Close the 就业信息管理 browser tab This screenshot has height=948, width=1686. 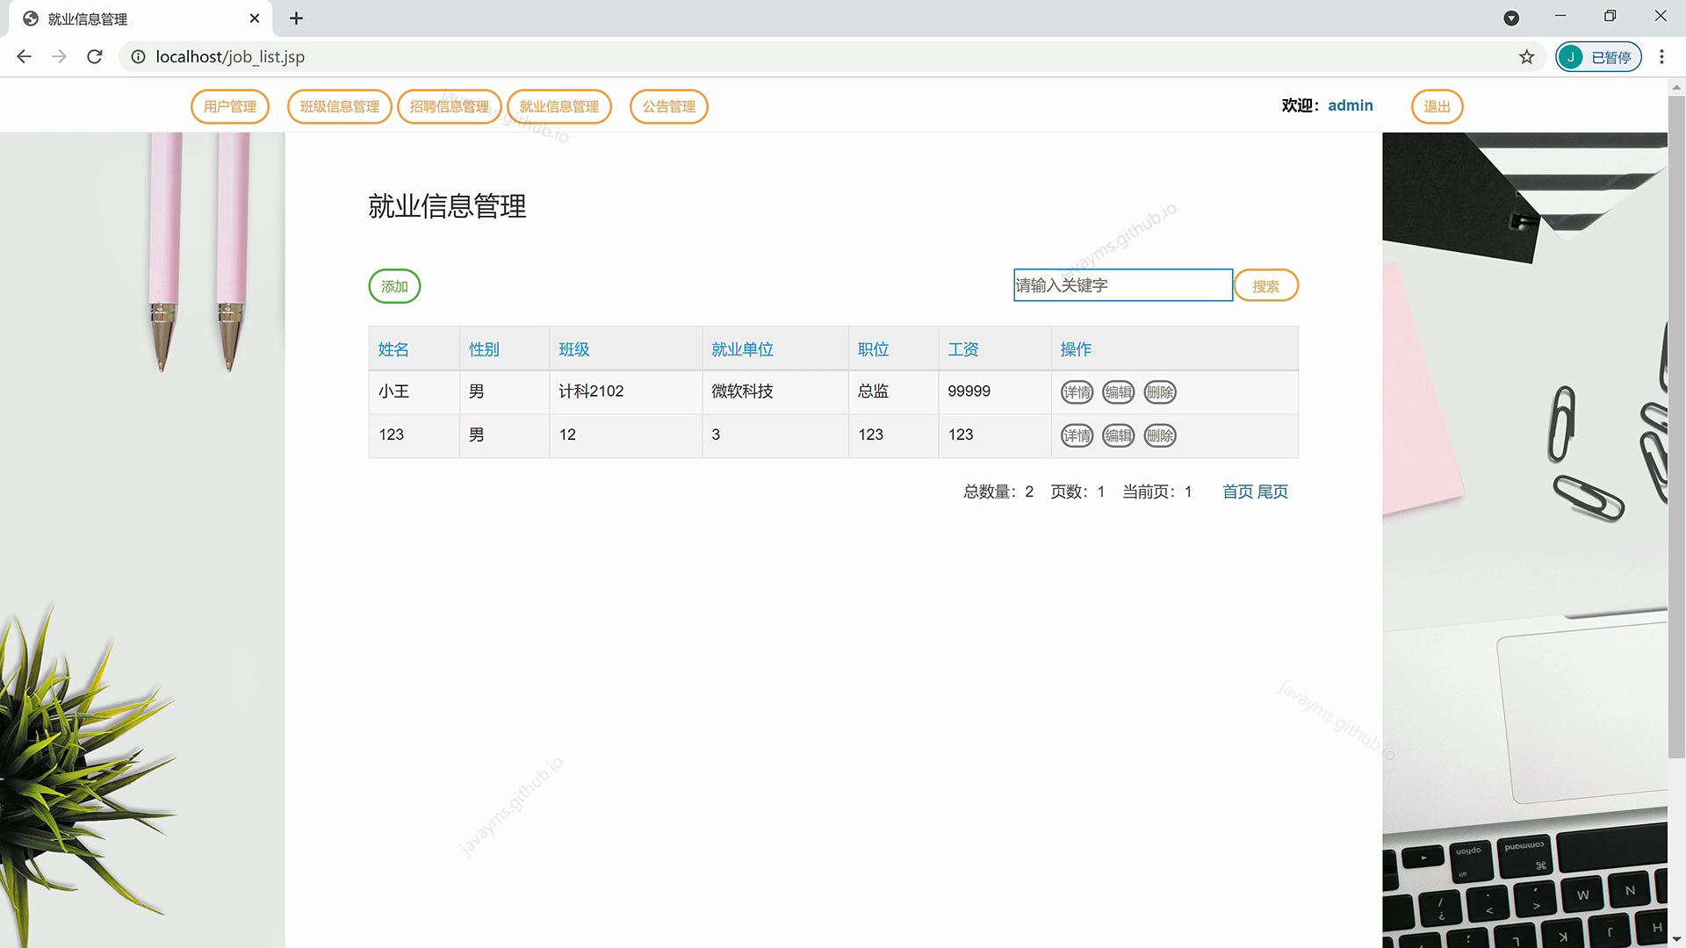pyautogui.click(x=255, y=18)
